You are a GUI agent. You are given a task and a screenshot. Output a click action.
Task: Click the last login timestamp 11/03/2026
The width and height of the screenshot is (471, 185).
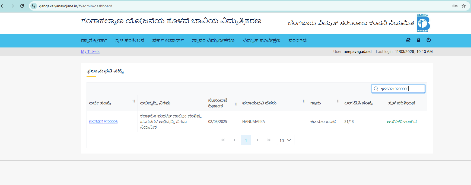pyautogui.click(x=414, y=52)
